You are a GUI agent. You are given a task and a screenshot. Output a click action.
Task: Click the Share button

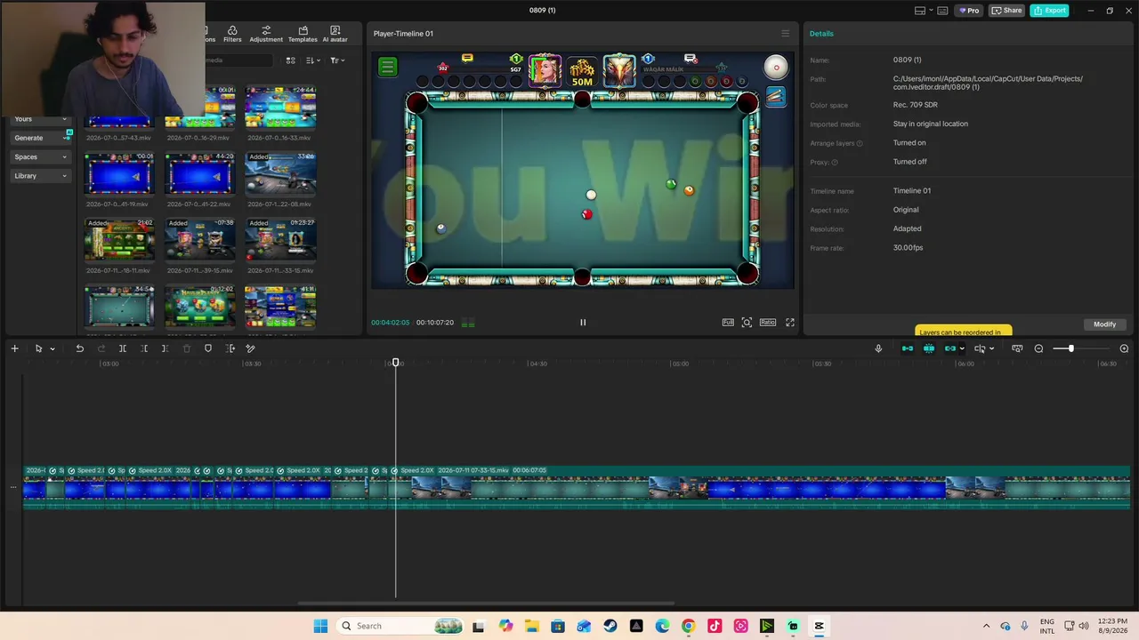point(1007,11)
